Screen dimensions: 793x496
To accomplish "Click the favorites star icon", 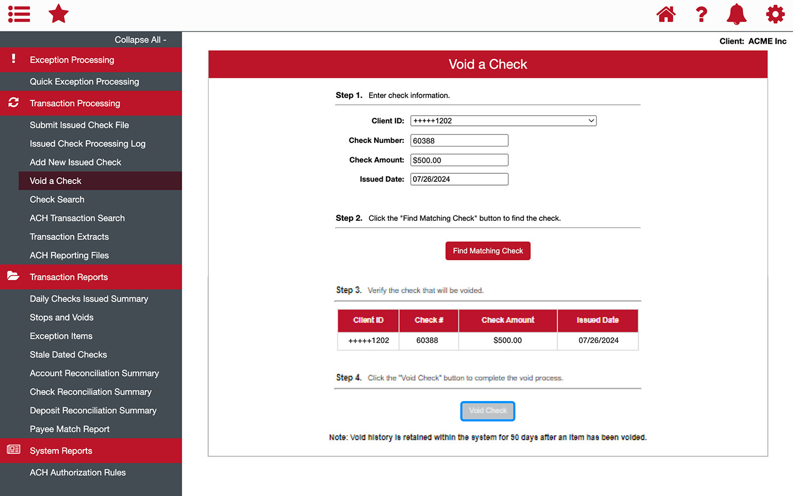I will tap(59, 14).
